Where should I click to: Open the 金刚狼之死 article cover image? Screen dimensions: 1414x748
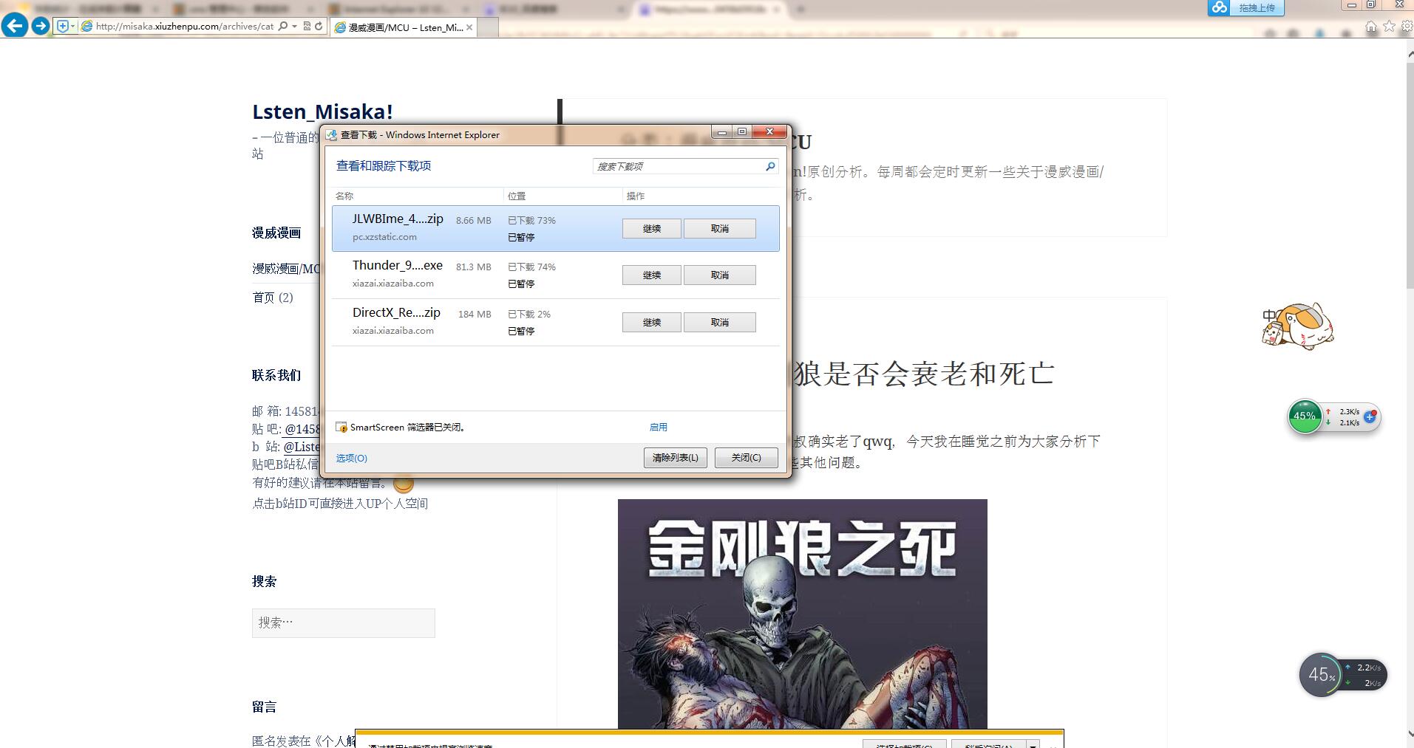click(x=802, y=614)
